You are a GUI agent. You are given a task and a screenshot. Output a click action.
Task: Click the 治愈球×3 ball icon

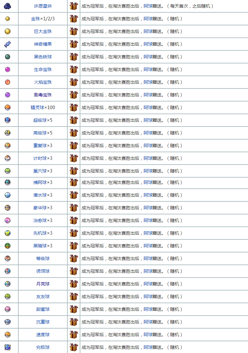(x=8, y=220)
